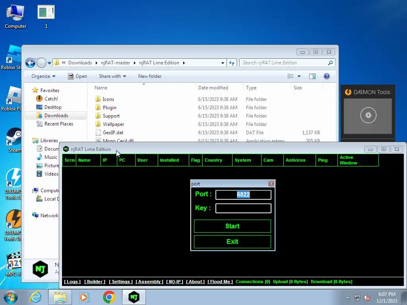Click the Exit button in port dialog
The width and height of the screenshot is (407, 305).
(x=232, y=242)
